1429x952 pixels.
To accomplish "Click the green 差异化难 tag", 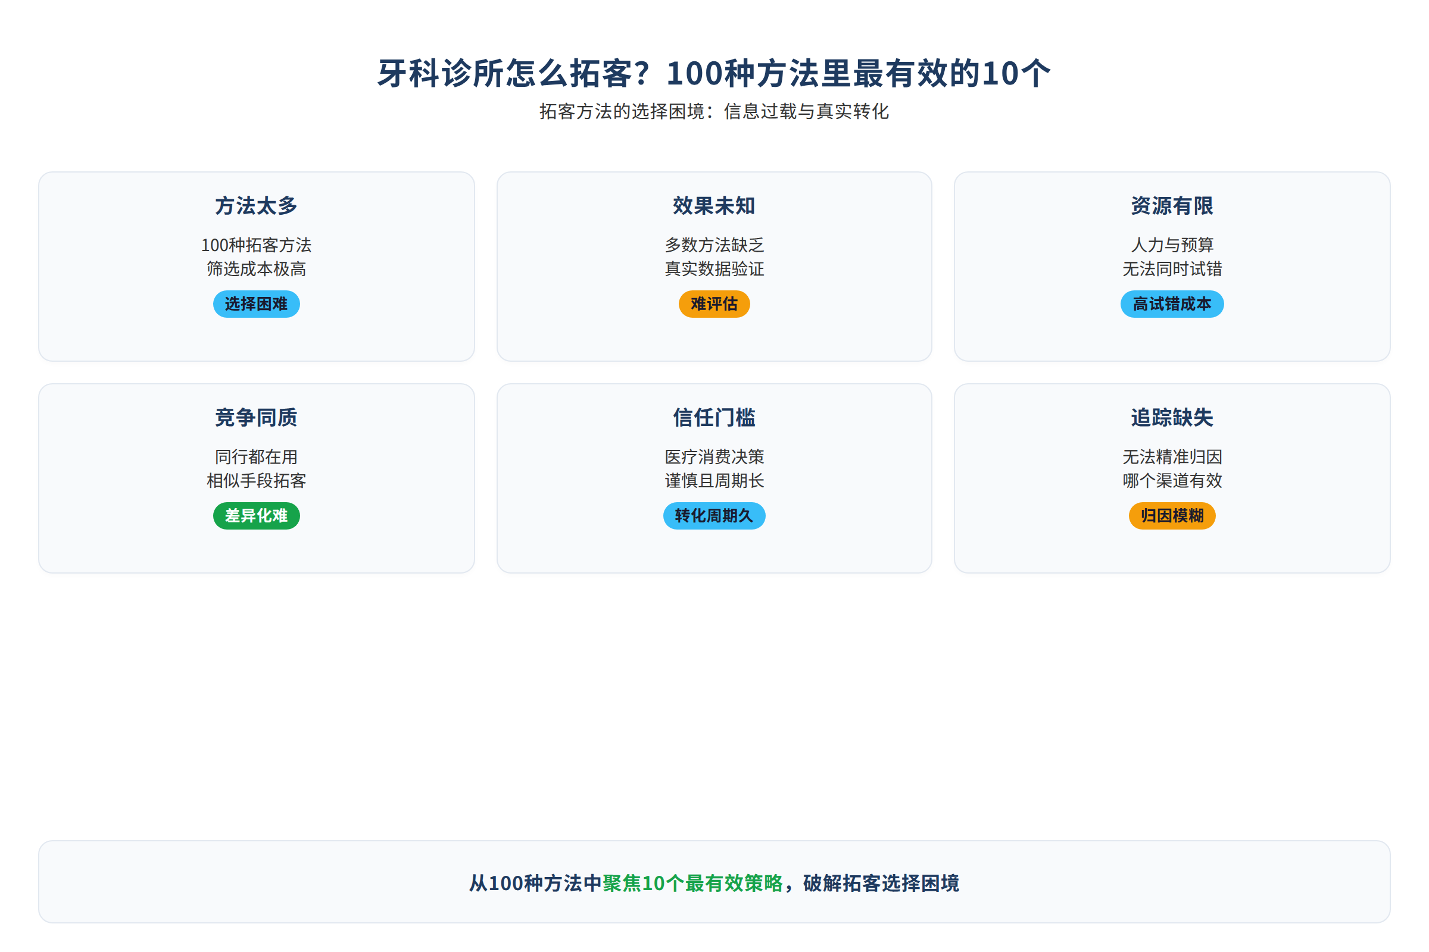I will [257, 516].
